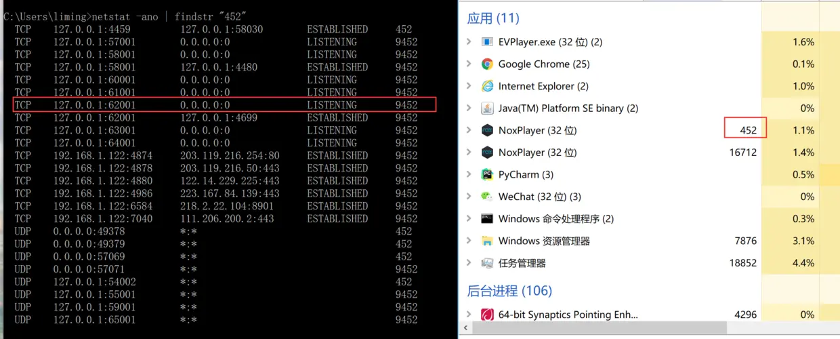This screenshot has height=339, width=840.
Task: Expand the Java(TM) Platform SE binary group
Action: tap(469, 108)
